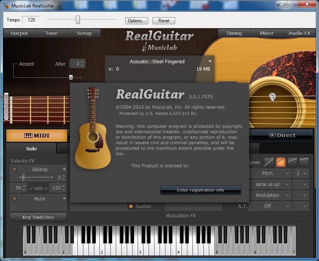Decrease Alter value with down arrow
The height and width of the screenshot is (261, 319).
pos(82,65)
